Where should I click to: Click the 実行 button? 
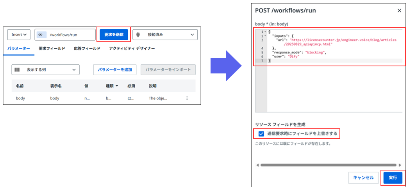coord(393,178)
